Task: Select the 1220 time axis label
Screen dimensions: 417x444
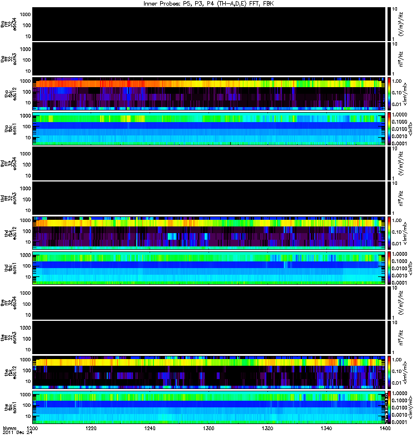Action: coord(91,428)
